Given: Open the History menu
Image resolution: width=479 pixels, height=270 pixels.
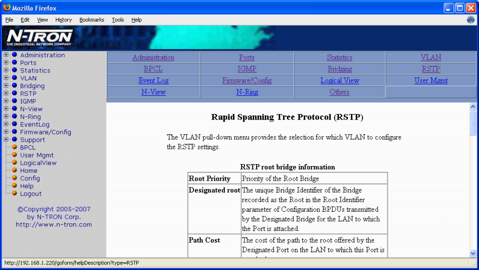Looking at the screenshot, I should pyautogui.click(x=63, y=20).
